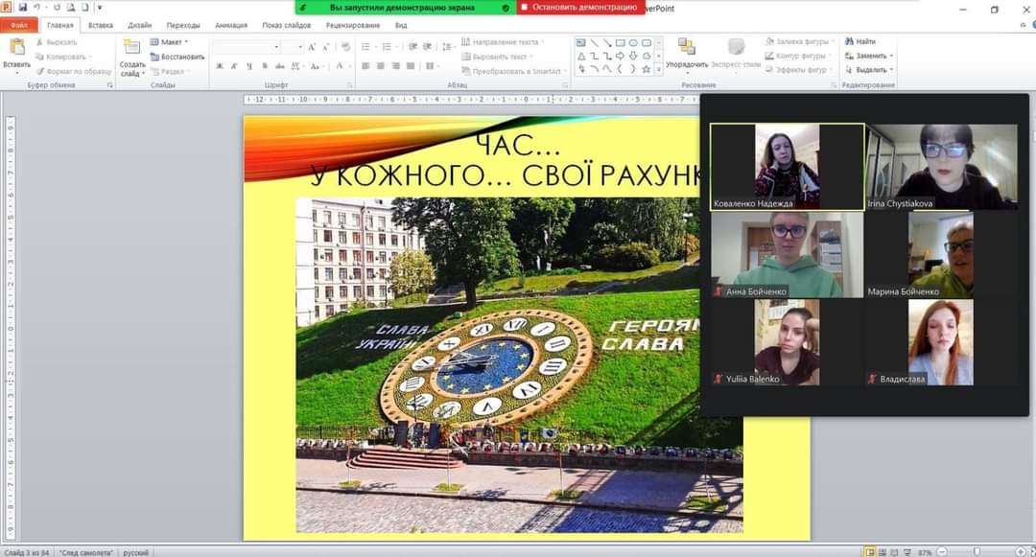
Task: Expand the font name combo box
Action: [276, 46]
